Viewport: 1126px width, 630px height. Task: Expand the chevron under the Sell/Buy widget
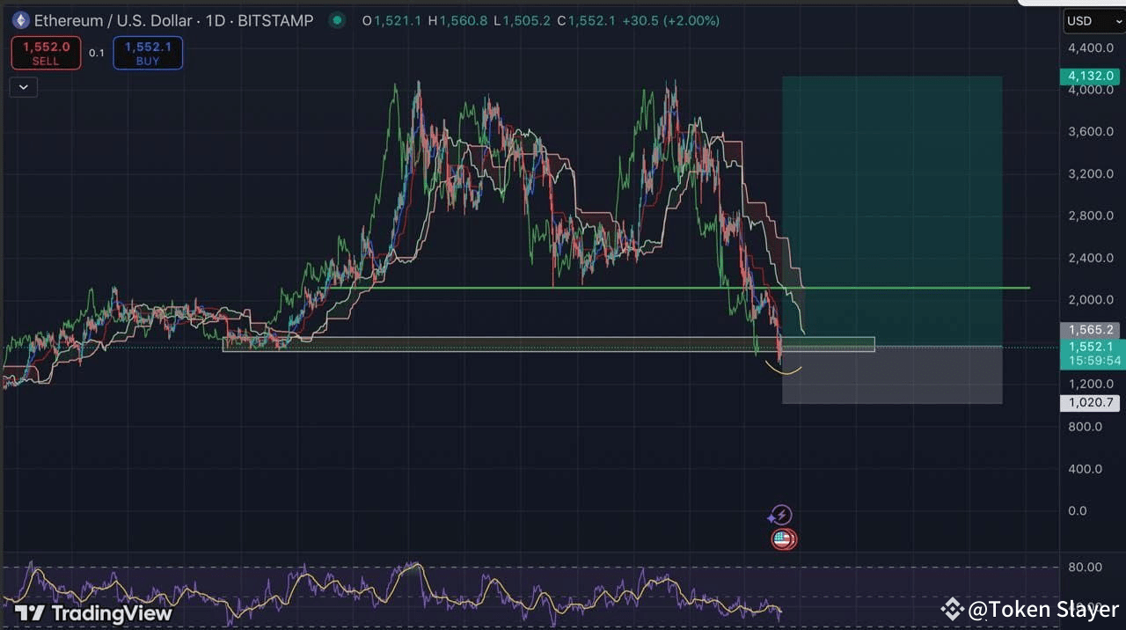tap(23, 86)
